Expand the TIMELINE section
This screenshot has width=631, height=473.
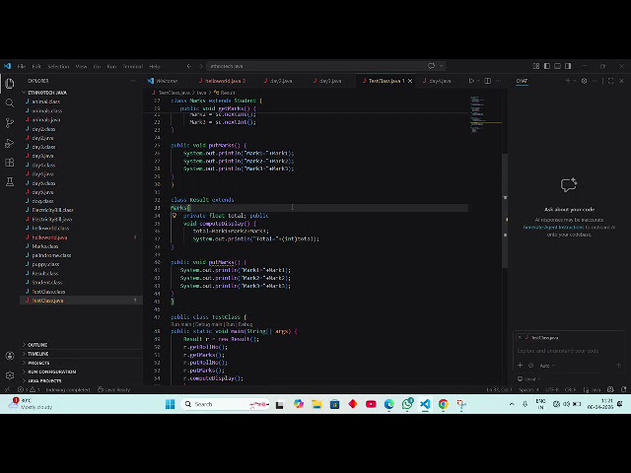pos(35,354)
